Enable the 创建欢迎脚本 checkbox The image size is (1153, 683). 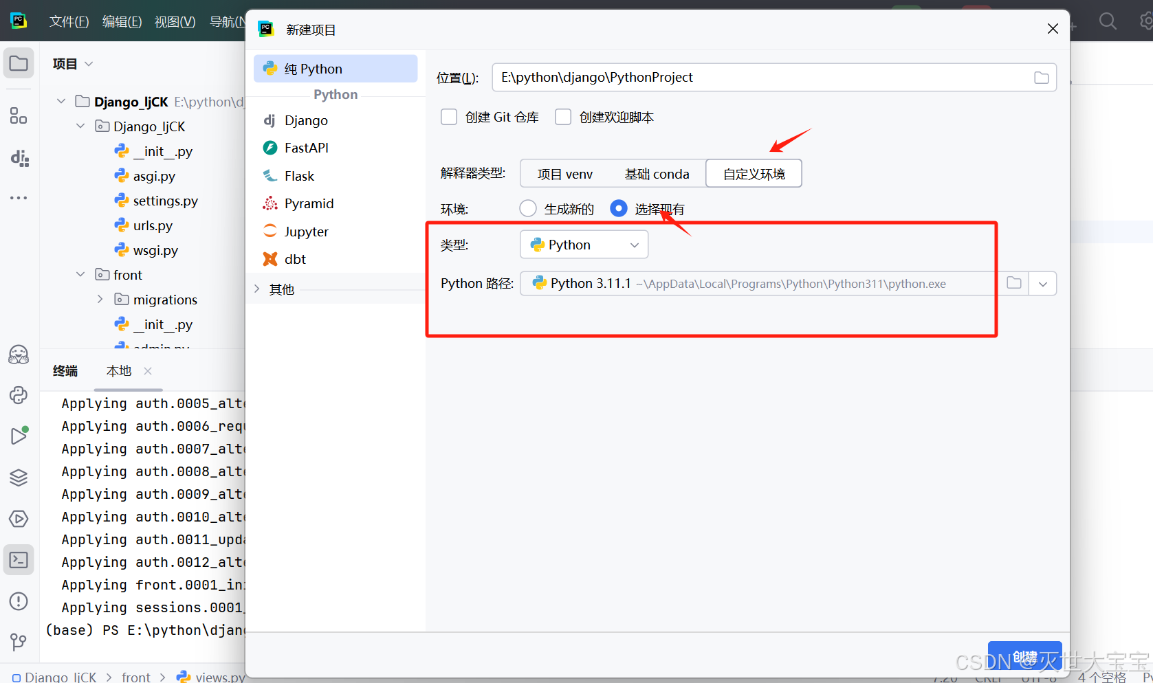[563, 116]
